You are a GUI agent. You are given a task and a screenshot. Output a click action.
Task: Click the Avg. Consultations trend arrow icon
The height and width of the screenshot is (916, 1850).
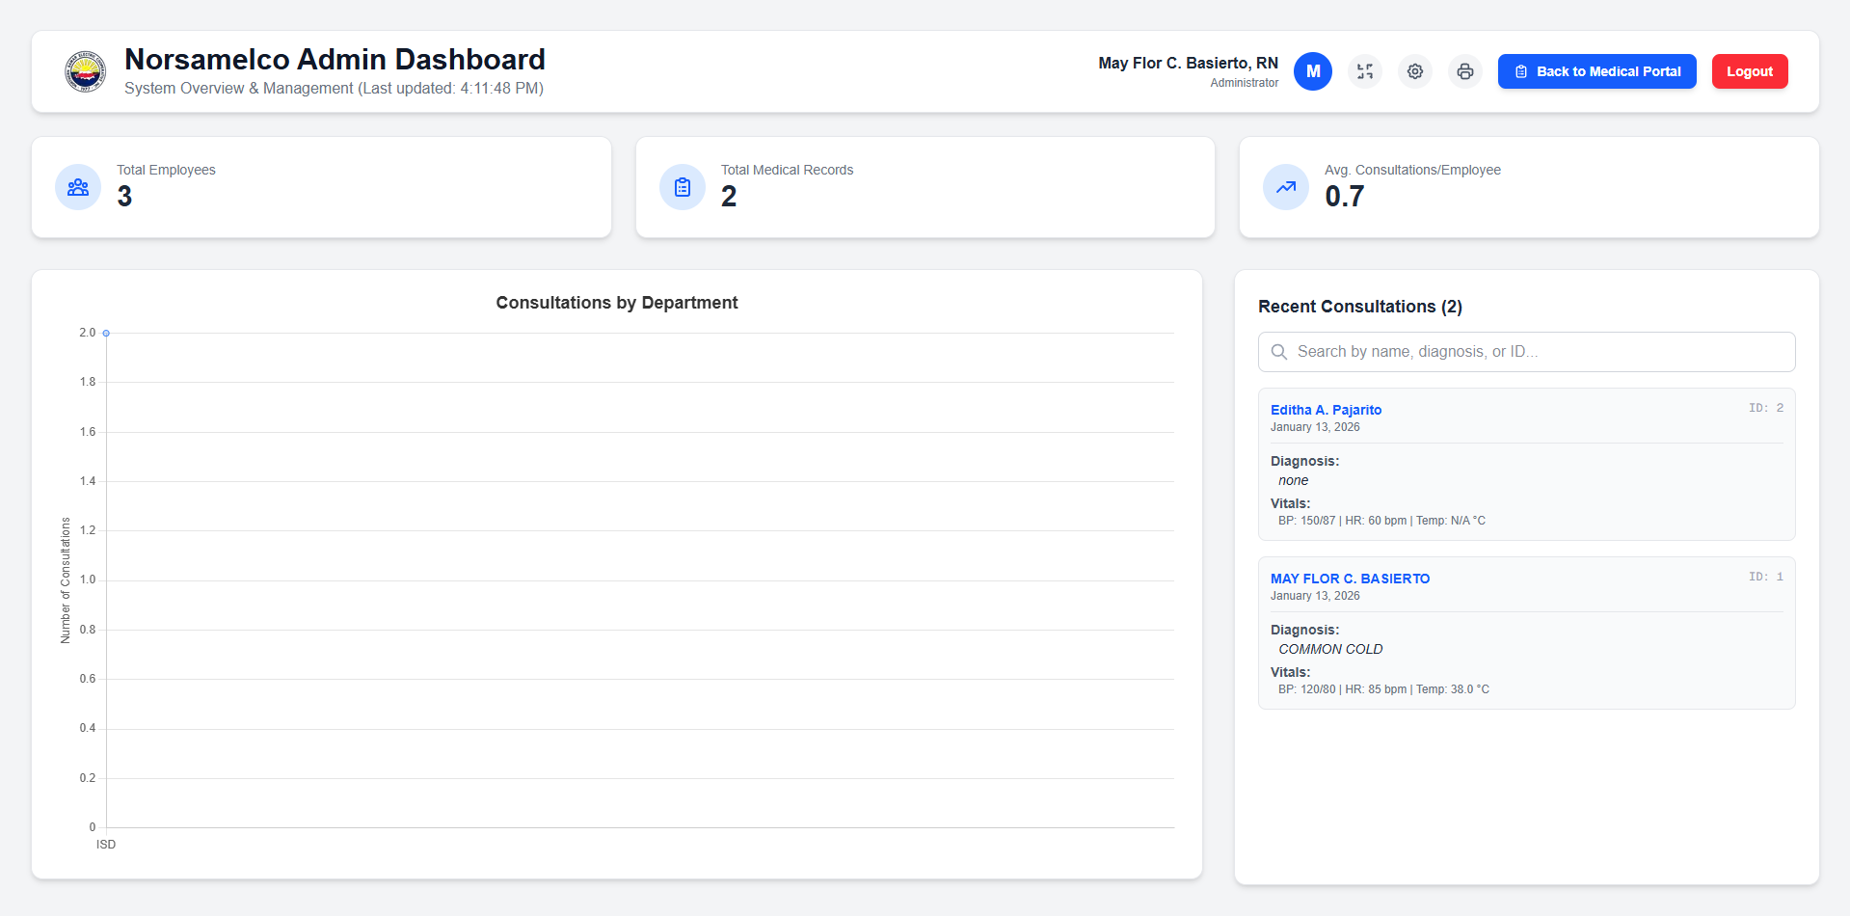[x=1286, y=187]
